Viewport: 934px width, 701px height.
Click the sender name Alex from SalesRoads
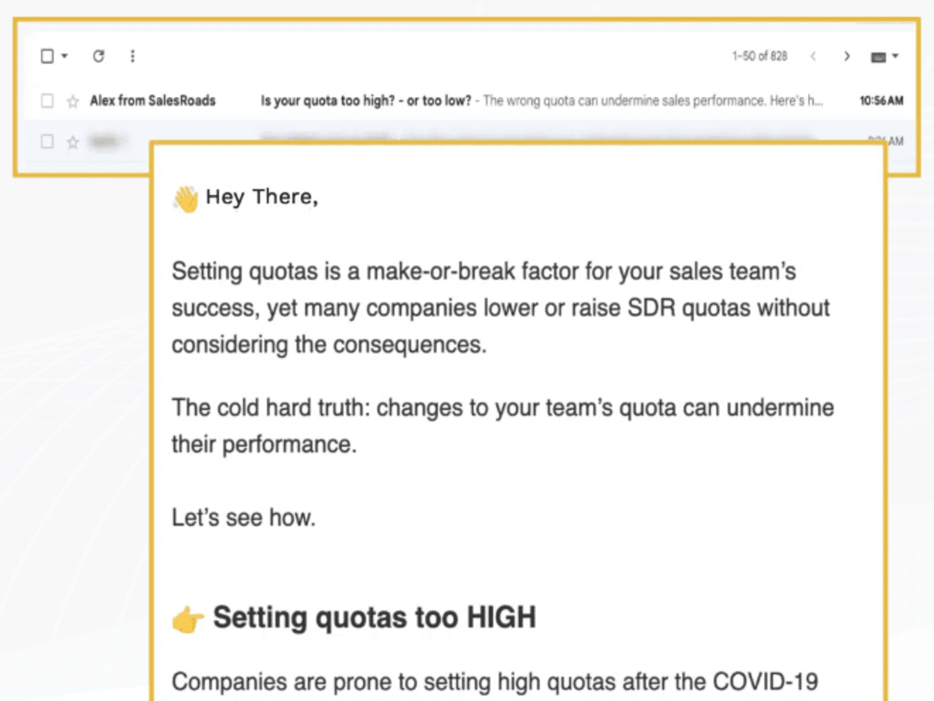153,100
